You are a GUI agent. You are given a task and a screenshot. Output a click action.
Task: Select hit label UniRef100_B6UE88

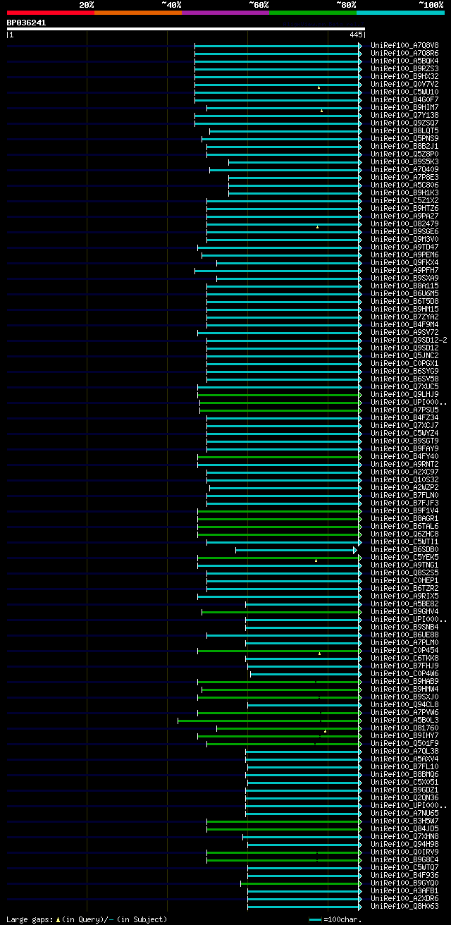click(404, 635)
